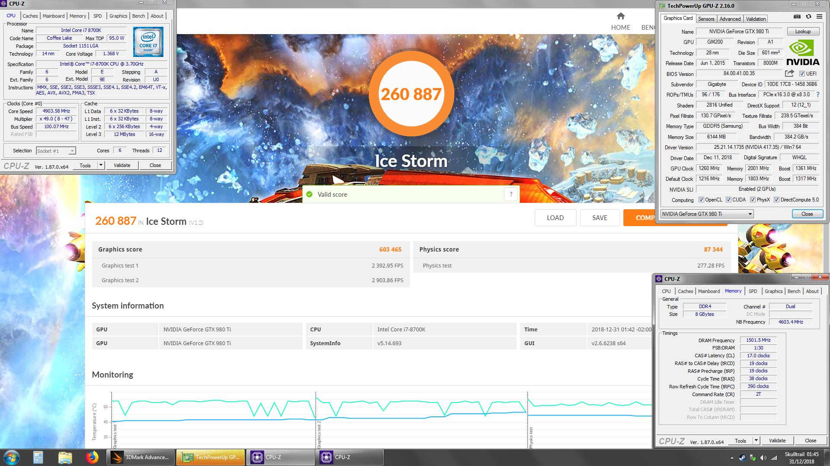Click the Graphics score value 603 465
The image size is (830, 466).
click(x=390, y=249)
